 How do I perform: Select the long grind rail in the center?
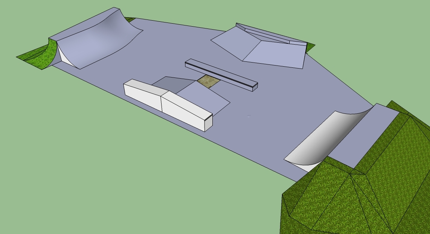pos(221,74)
